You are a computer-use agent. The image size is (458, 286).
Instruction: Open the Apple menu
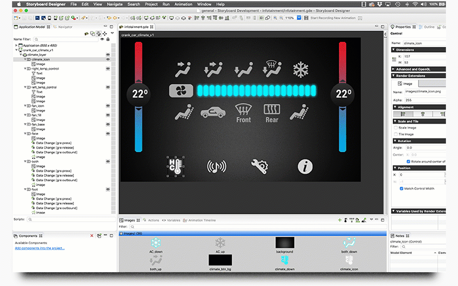click(x=19, y=5)
